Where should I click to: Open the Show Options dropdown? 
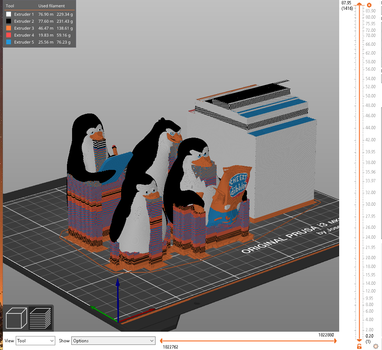pyautogui.click(x=113, y=341)
